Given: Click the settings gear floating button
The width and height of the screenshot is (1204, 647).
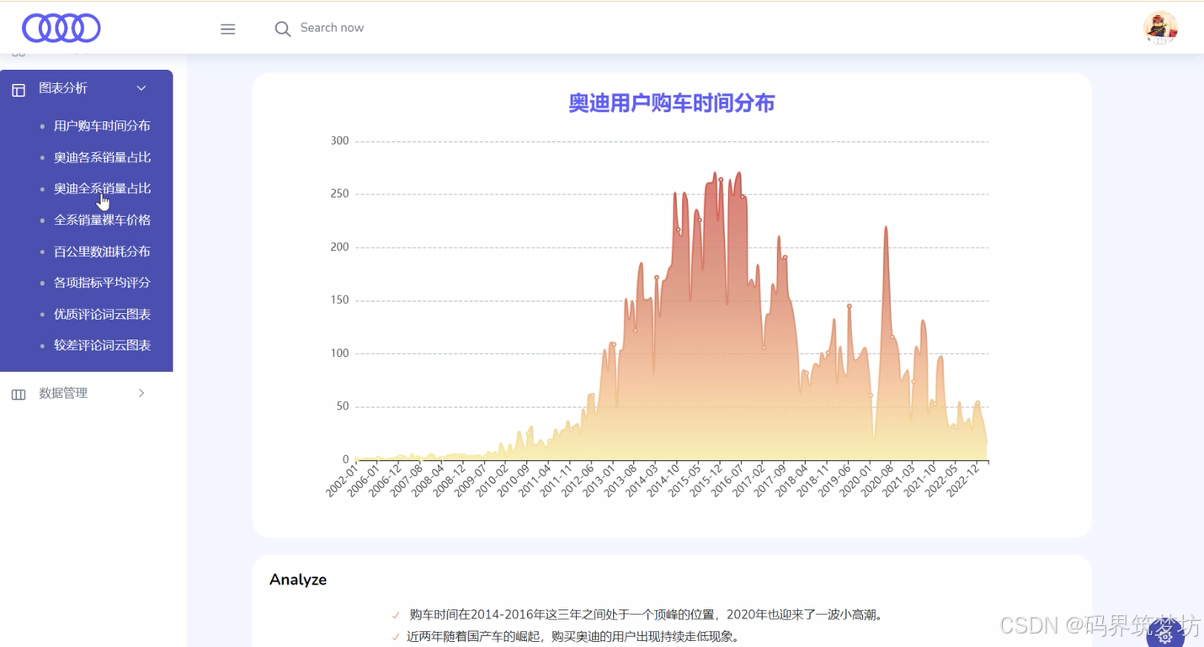Looking at the screenshot, I should [x=1165, y=635].
